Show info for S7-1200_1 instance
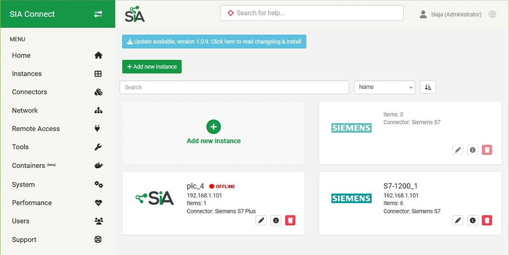 tap(473, 220)
